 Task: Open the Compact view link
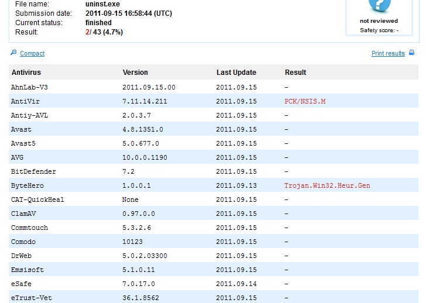point(32,53)
